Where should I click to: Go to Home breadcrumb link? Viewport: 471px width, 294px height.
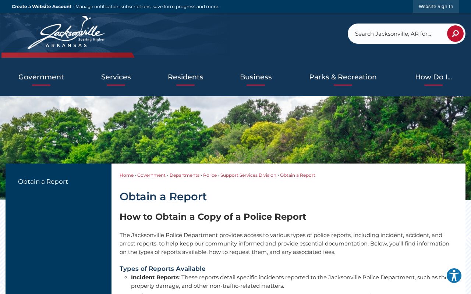click(x=127, y=175)
